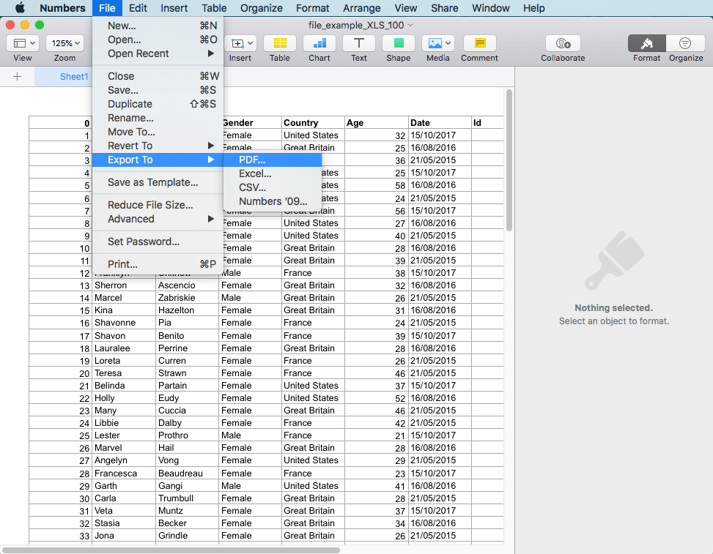713x554 pixels.
Task: Add a comment with the Comment icon
Action: (x=479, y=44)
